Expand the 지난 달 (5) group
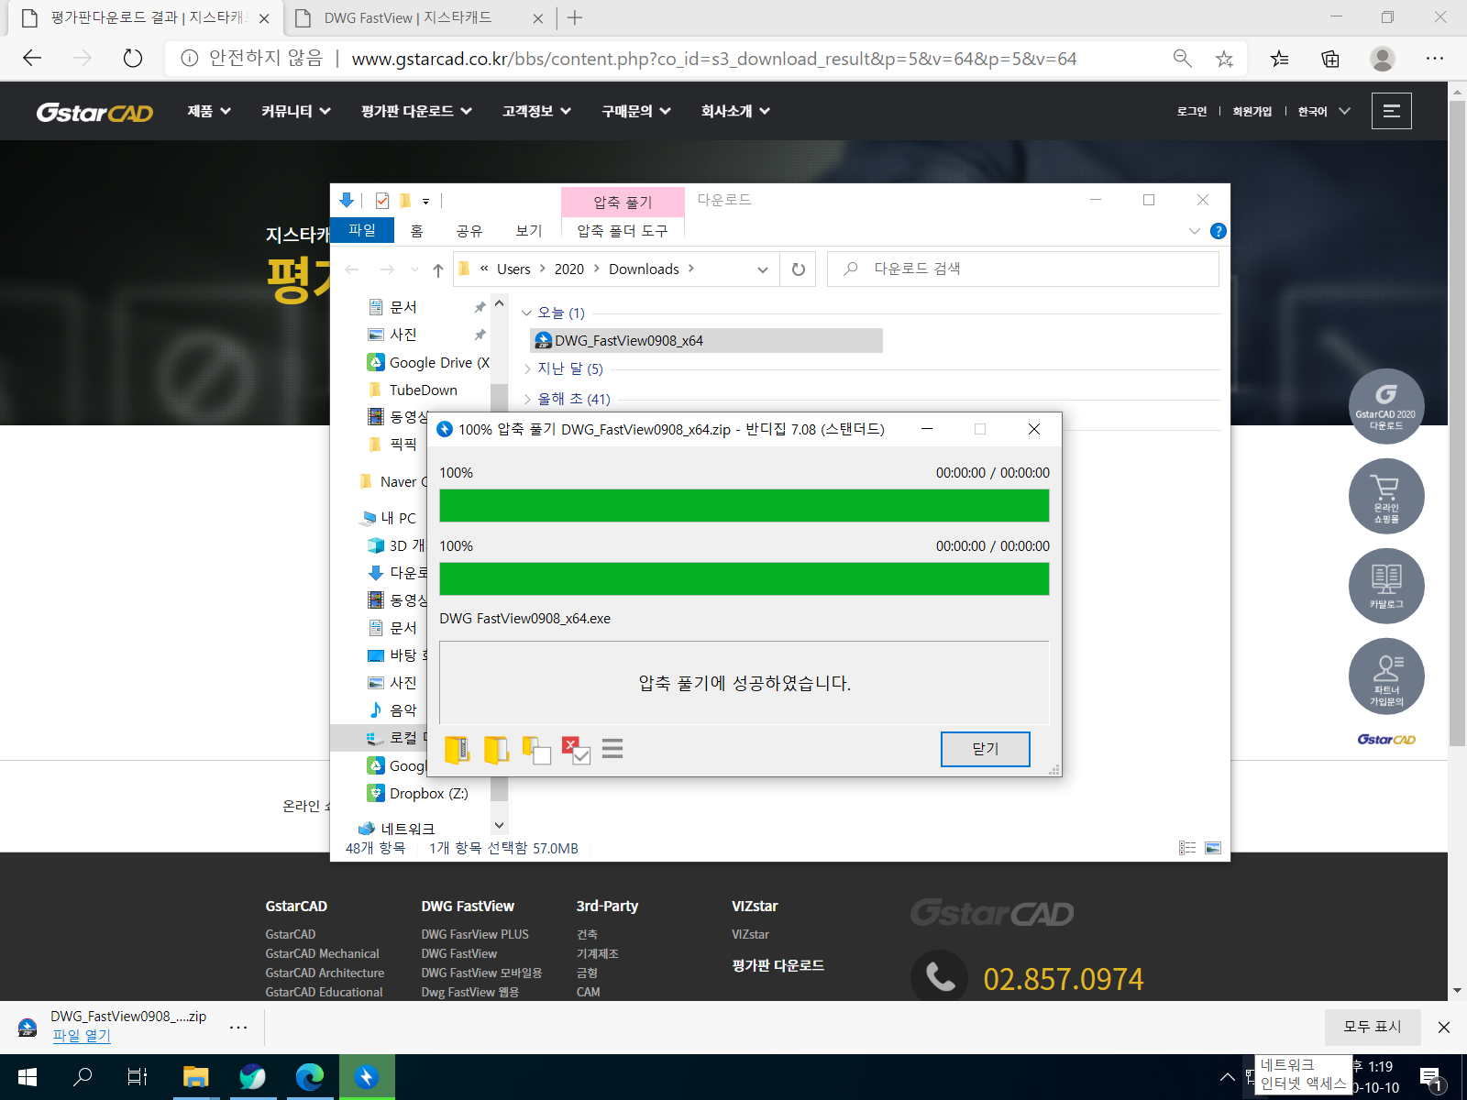1467x1100 pixels. [527, 368]
